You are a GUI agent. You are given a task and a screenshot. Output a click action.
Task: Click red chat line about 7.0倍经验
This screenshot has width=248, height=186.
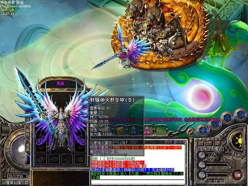118,163
